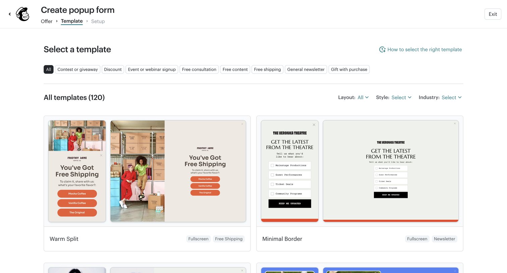Click The Original button in mobile preview
Image resolution: width=507 pixels, height=273 pixels.
click(x=77, y=212)
